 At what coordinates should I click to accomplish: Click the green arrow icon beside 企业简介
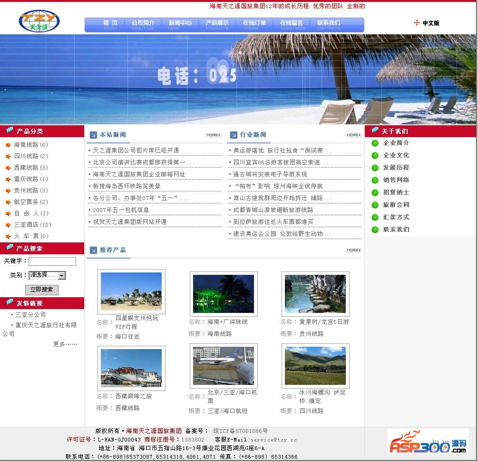[375, 143]
